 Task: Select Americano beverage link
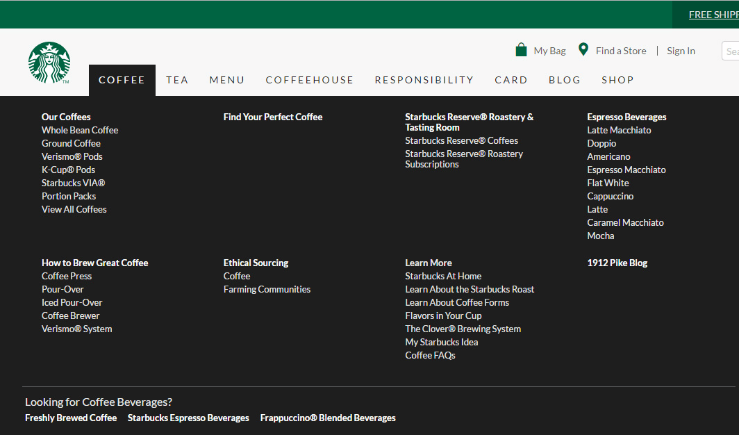608,156
